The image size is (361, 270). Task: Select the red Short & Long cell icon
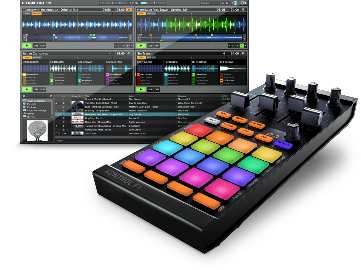[138, 74]
